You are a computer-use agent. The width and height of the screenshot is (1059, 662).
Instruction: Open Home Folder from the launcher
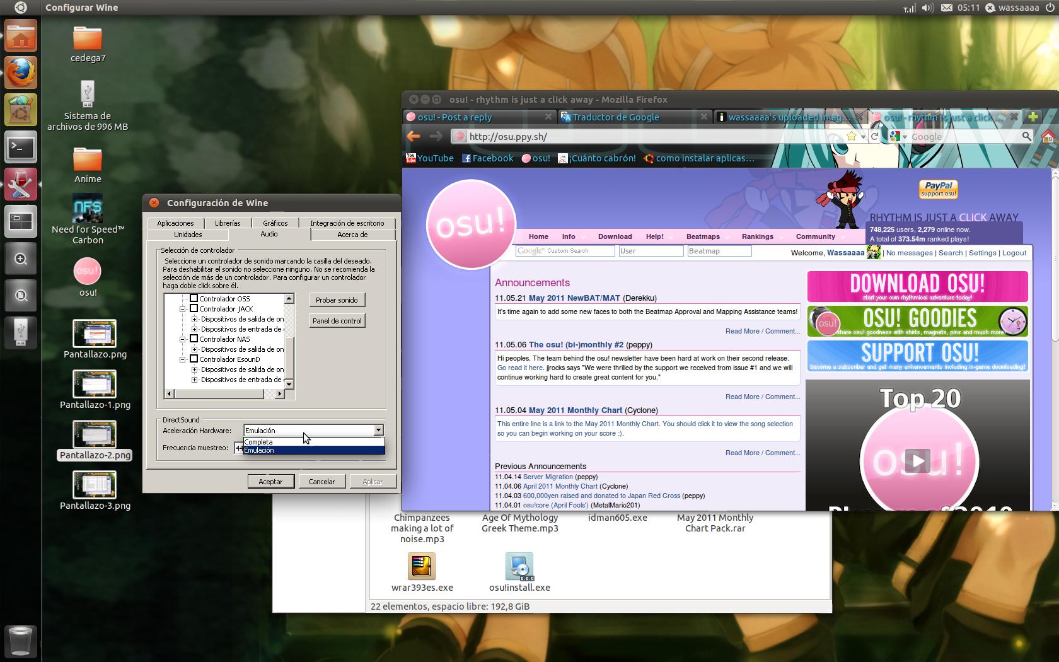coord(20,36)
